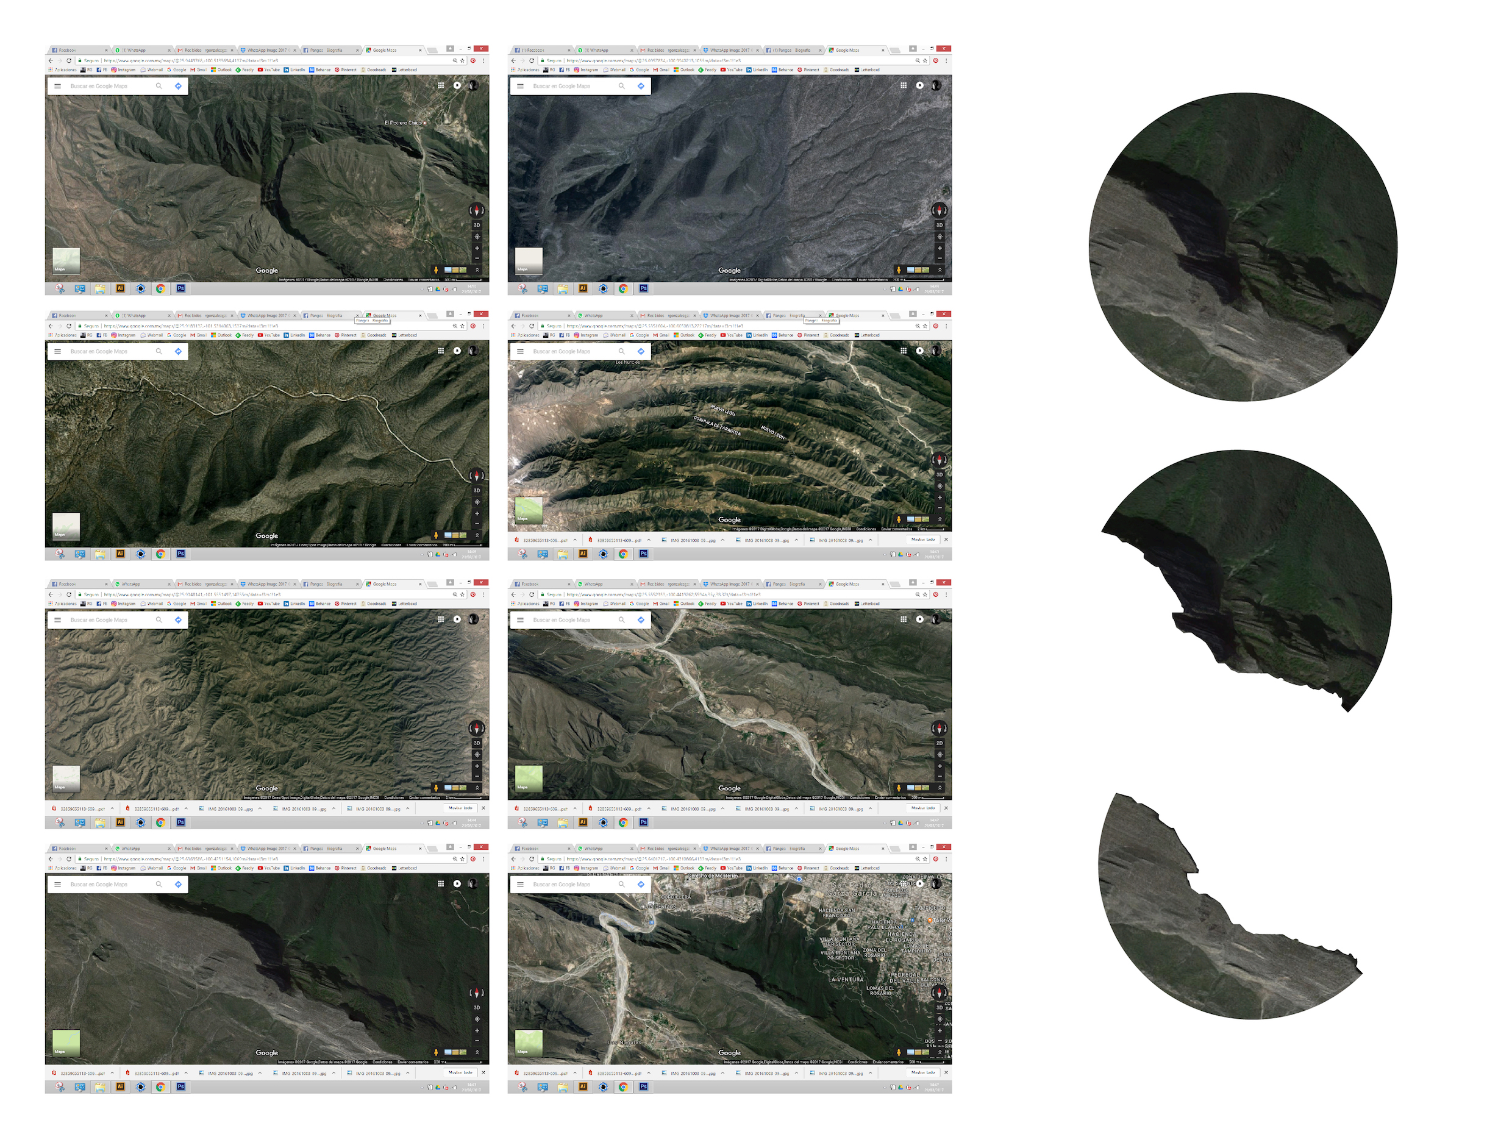1512x1134 pixels.
Task: Toggle 3D view in San Pedro Garza García screenshot
Action: pos(940,1008)
